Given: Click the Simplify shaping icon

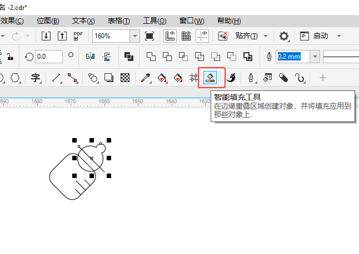Looking at the screenshot, I should tap(200, 57).
